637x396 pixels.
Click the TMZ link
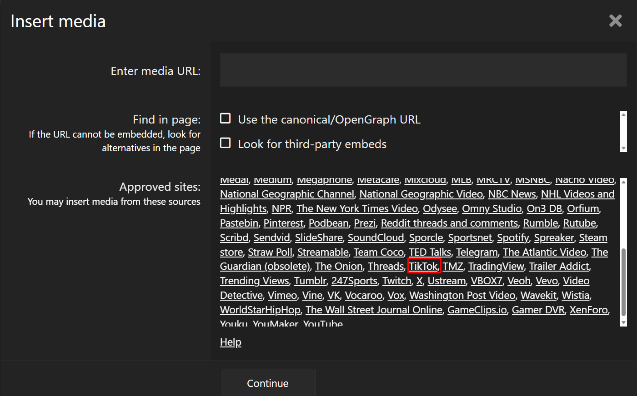coord(453,267)
